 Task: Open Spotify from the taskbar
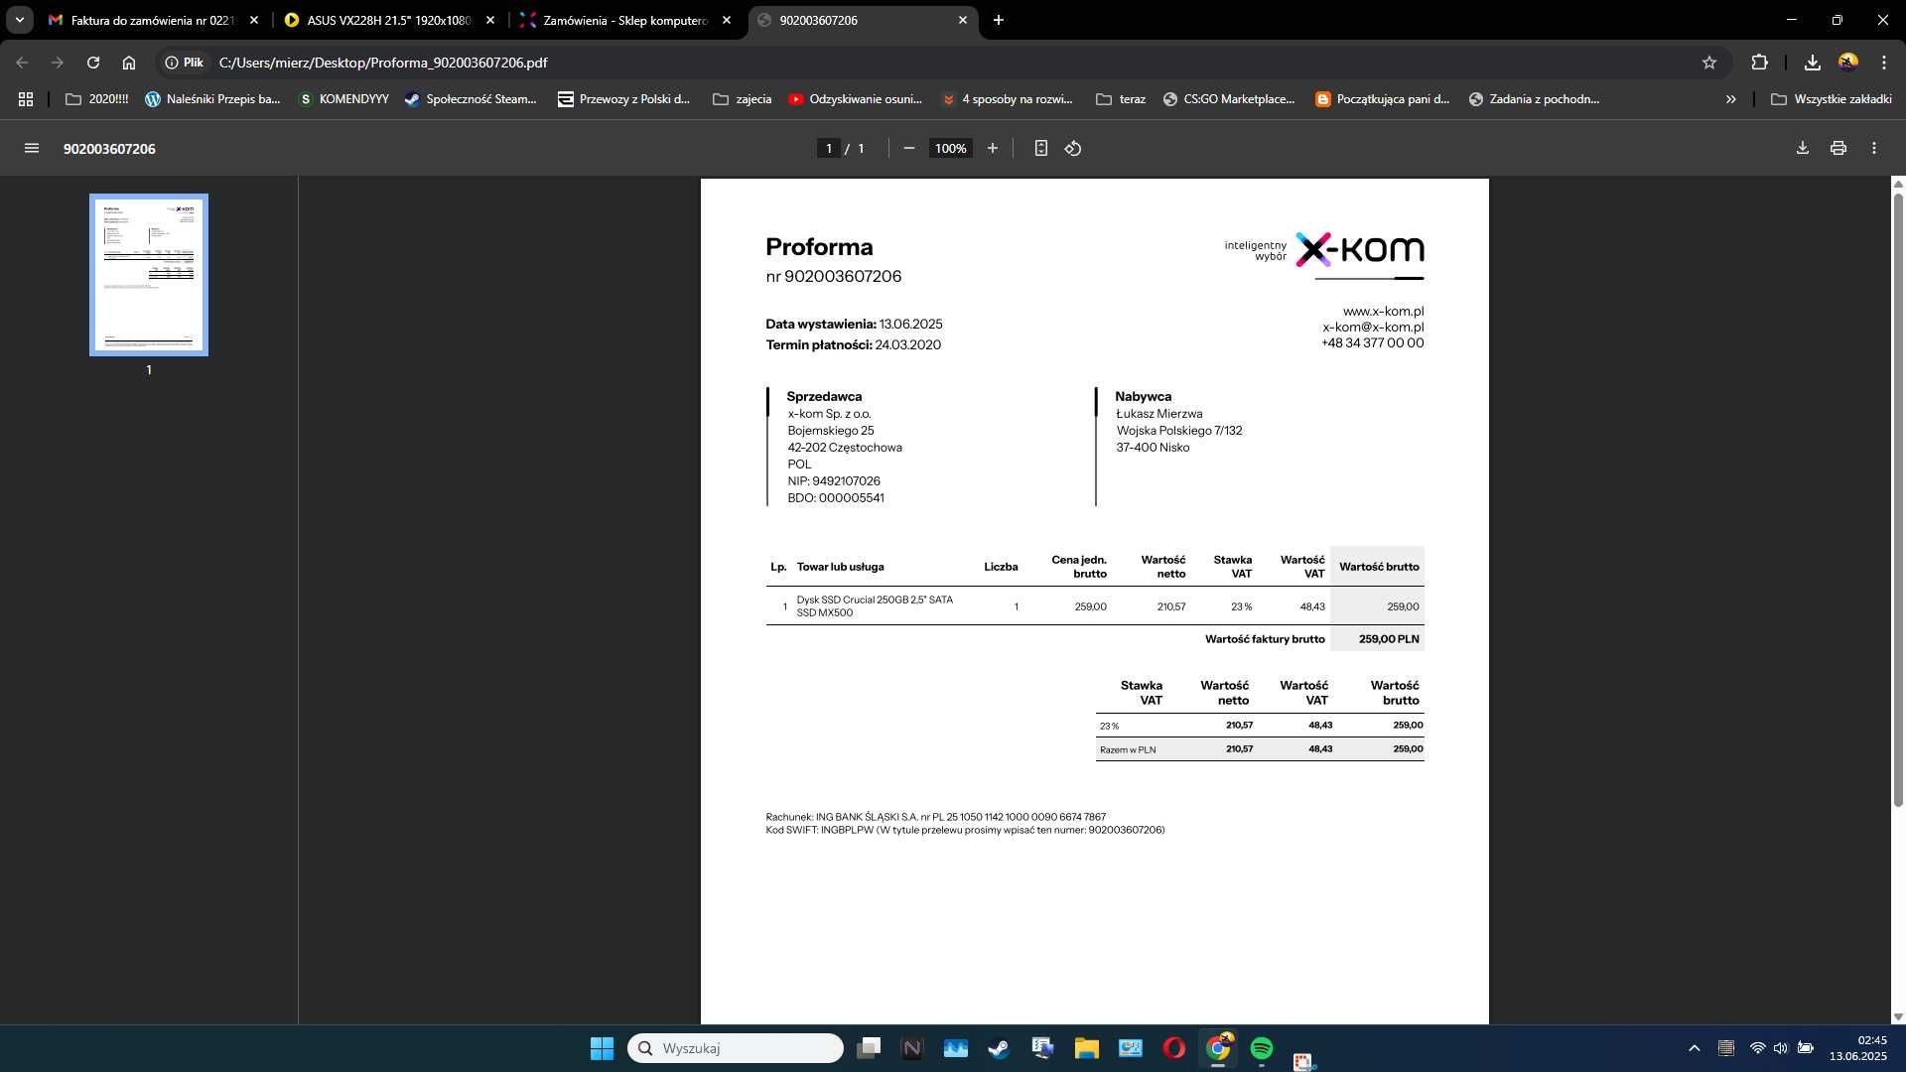[1261, 1048]
